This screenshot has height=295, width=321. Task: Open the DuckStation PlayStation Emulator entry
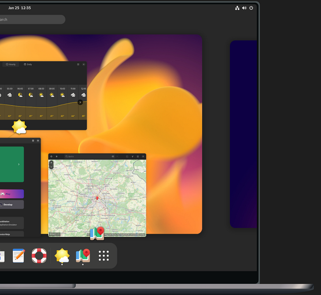12,223
